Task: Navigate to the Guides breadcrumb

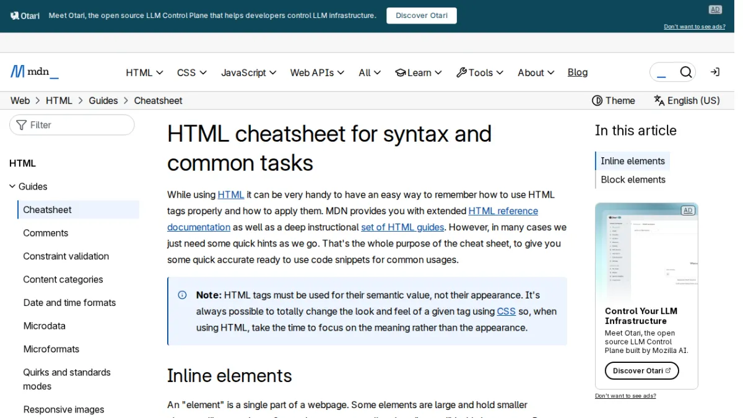Action: coord(103,100)
